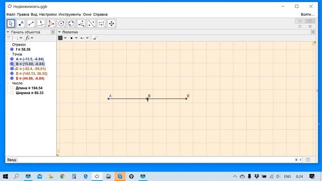Toggle auxiliary objects icon in objects panel

[x=9, y=38]
